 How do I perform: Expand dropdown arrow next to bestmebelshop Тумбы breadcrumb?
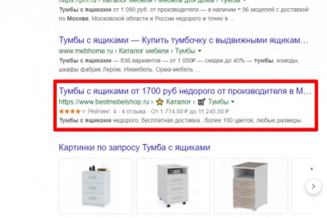click(x=233, y=102)
